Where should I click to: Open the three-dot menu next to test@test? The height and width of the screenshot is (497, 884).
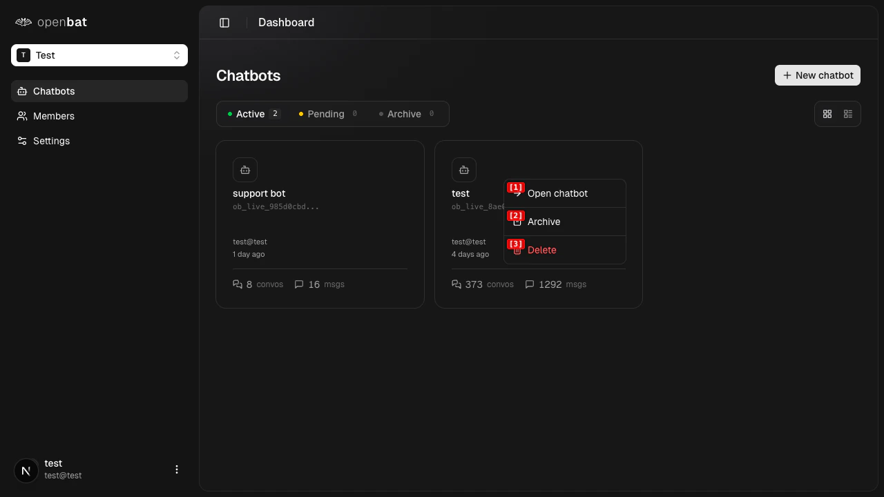[x=177, y=469]
